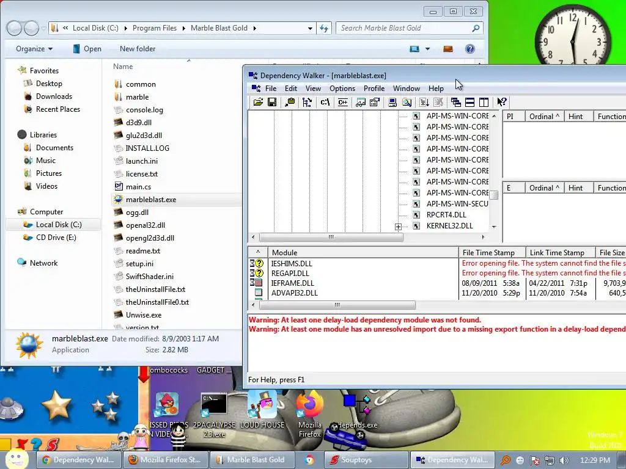Image resolution: width=626 pixels, height=469 pixels.
Task: Open the Edit menu in Dependency Walker
Action: tap(290, 89)
